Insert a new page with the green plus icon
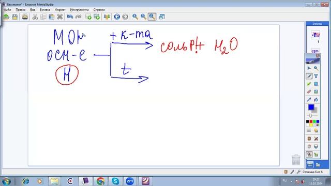This screenshot has width=331, height=186. point(88,17)
